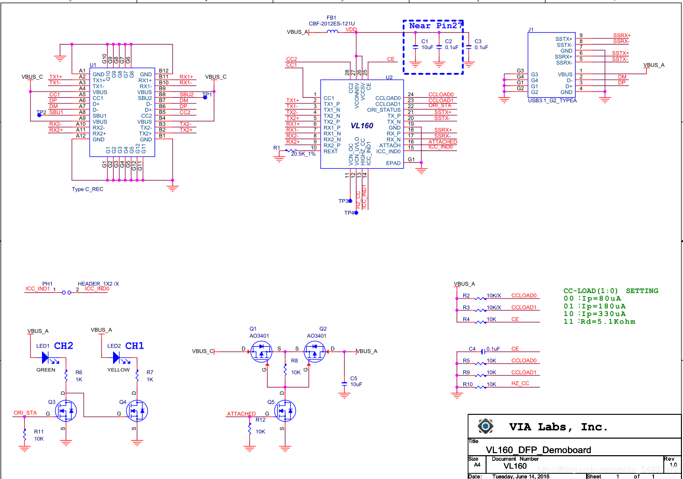The width and height of the screenshot is (683, 479).
Task: Click the R8 10K resistor symbol
Action: (285, 369)
